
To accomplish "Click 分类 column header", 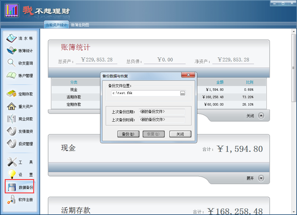I will 74,82.
